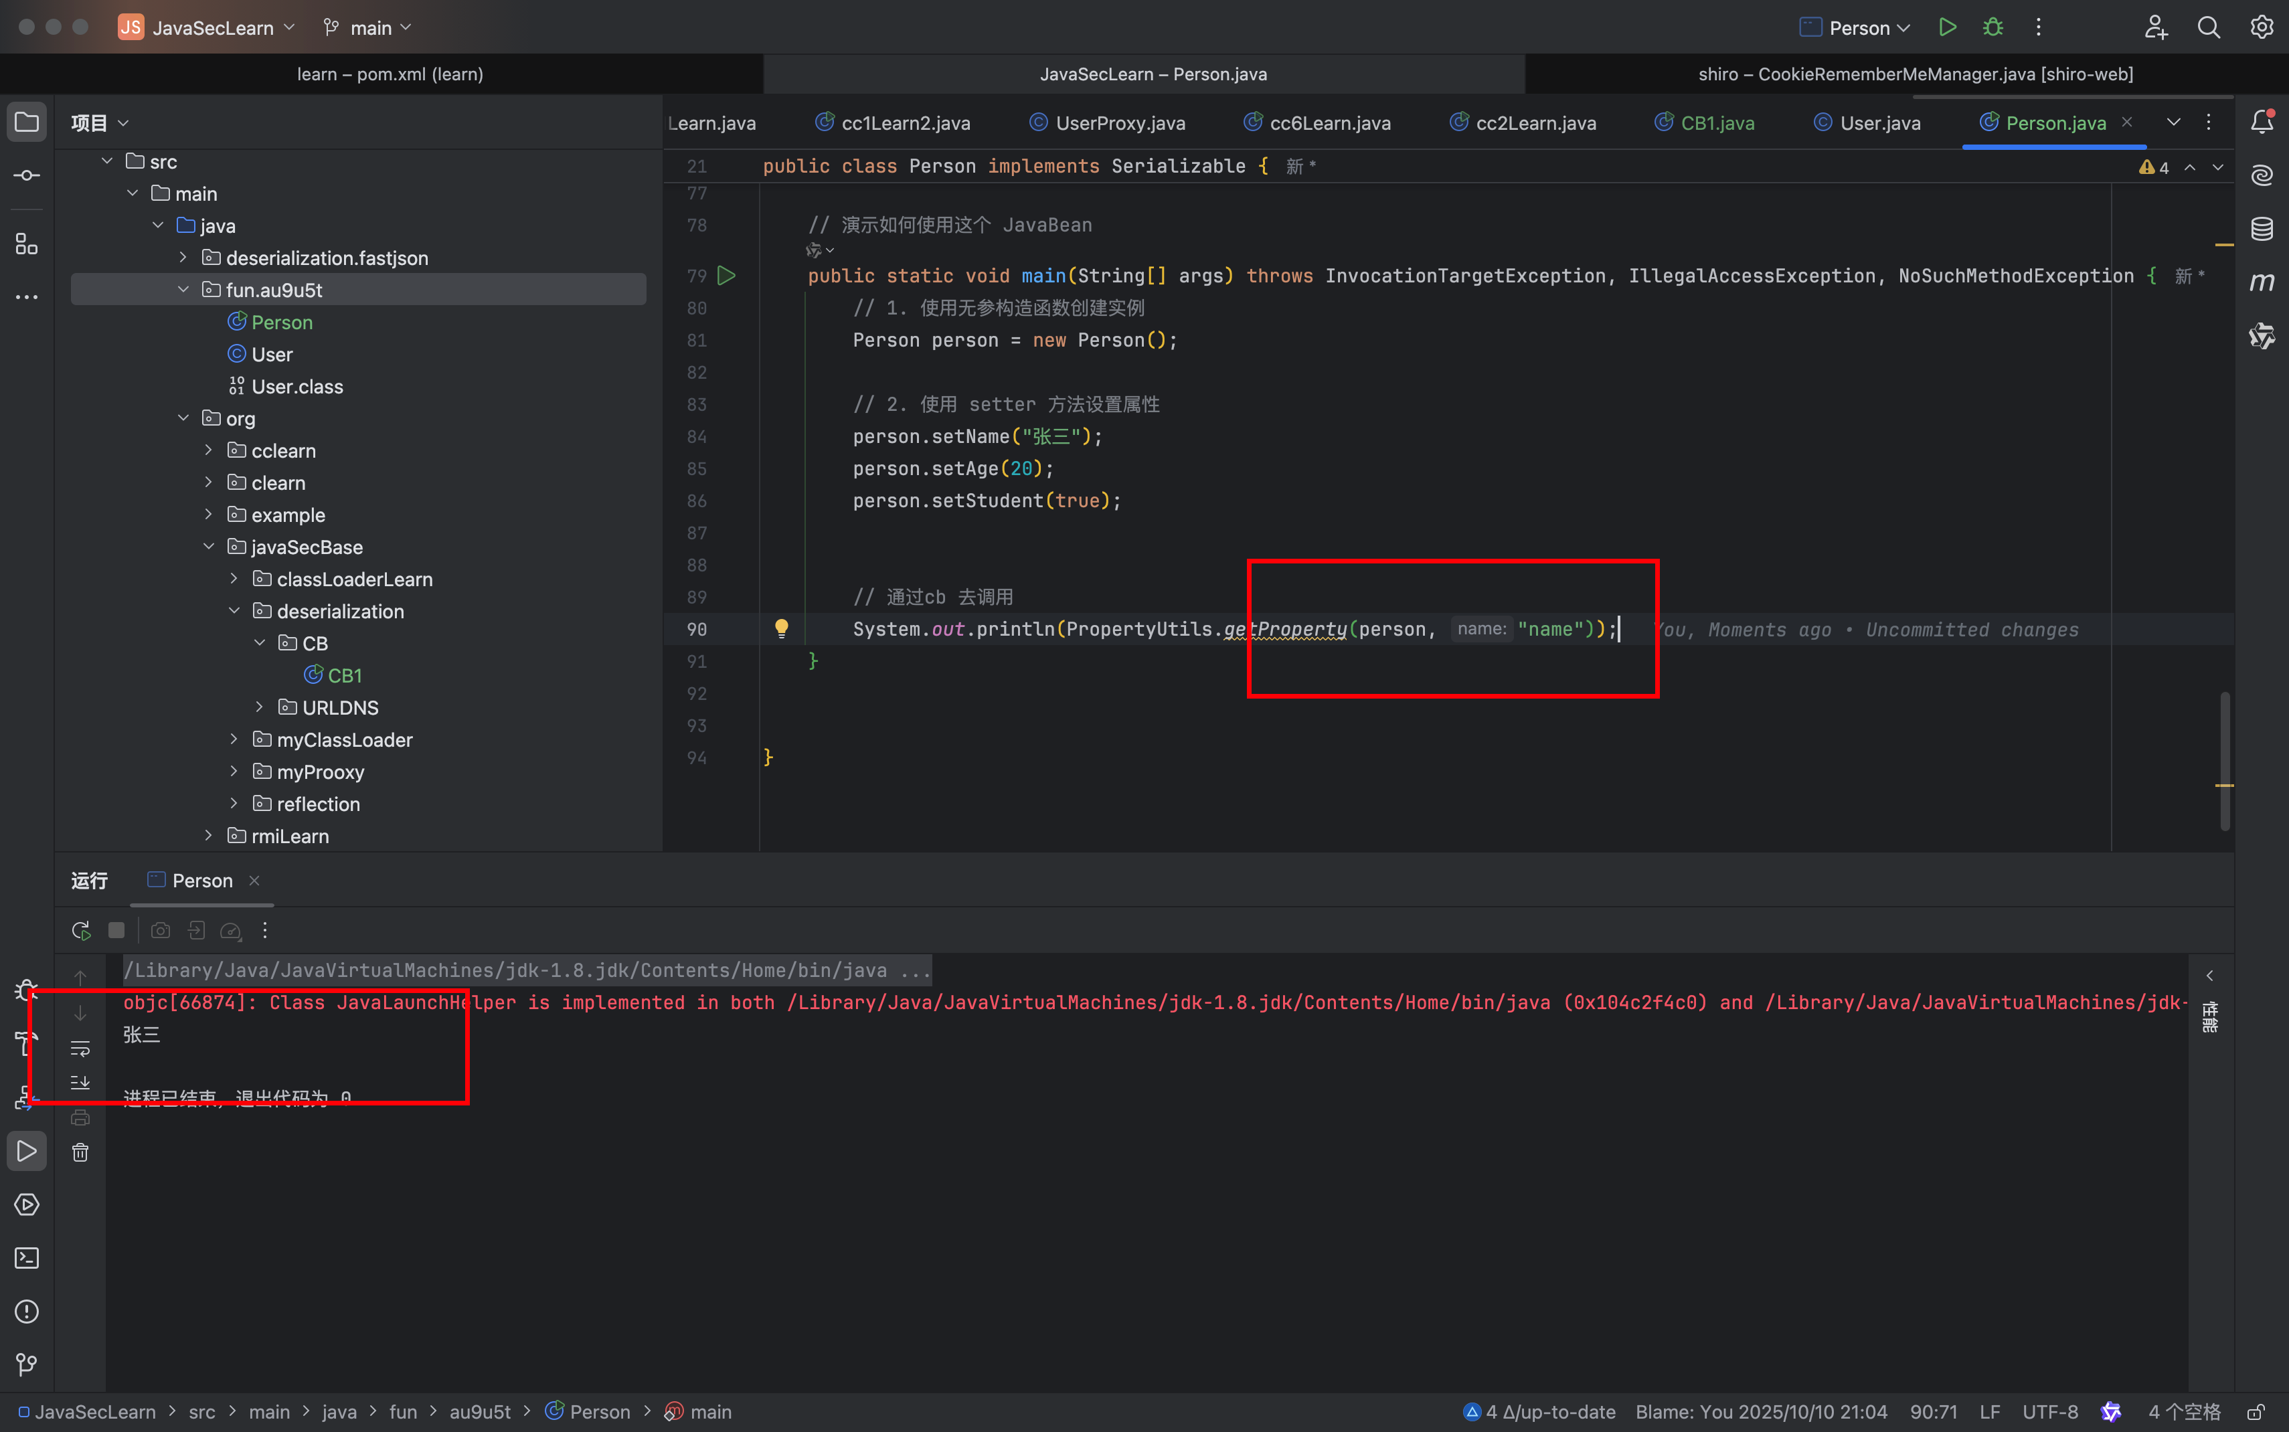Screen dimensions: 2289x1432
Task: Go to previous highlighted problem arrow
Action: click(2191, 168)
